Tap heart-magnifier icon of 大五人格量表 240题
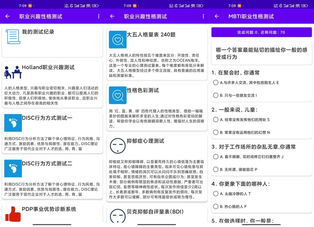This screenshot has width=314, height=227. [x=117, y=40]
